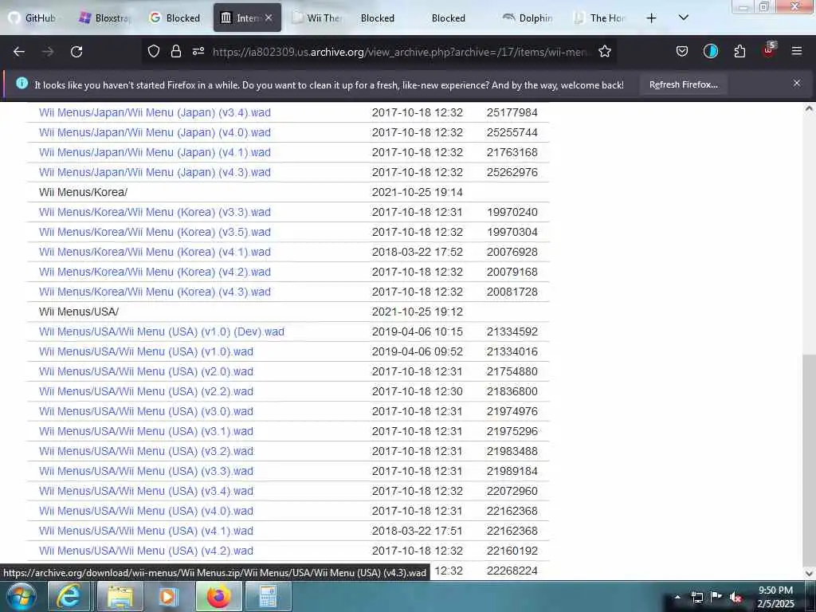816x612 pixels.
Task: Switch to Firefox taskbar button
Action: tap(218, 596)
